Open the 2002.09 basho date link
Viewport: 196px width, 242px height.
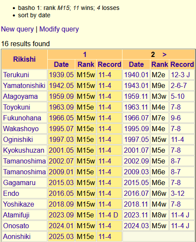pyautogui.click(x=136, y=161)
